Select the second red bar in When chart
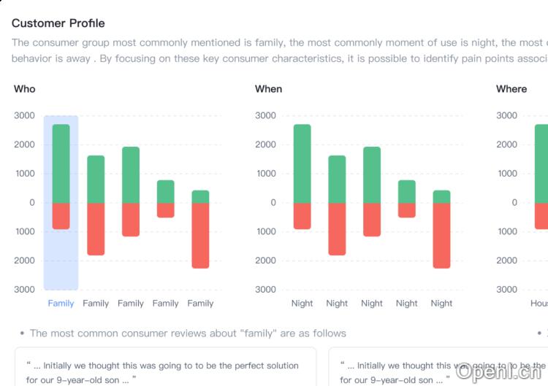Screen dimensions: 548x386 pyautogui.click(x=337, y=228)
